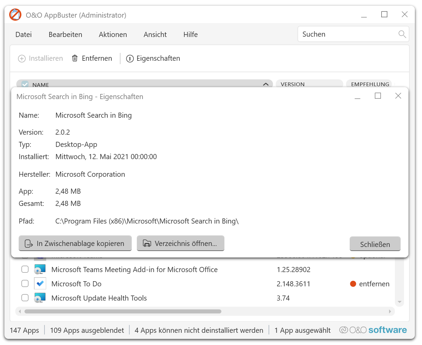Open the Ansicht menu
422x345 pixels.
tap(155, 35)
